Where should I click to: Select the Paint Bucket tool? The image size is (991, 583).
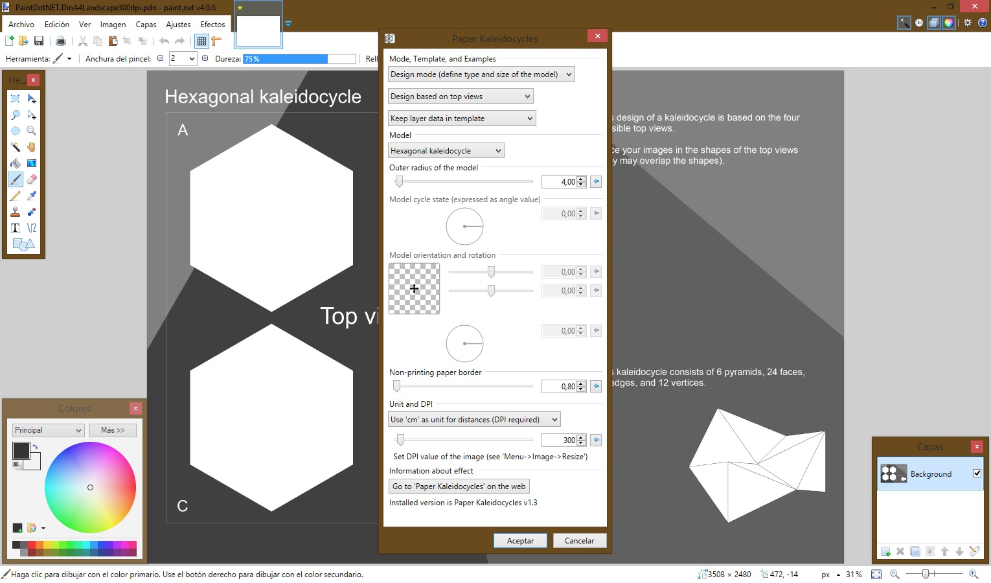pos(16,163)
